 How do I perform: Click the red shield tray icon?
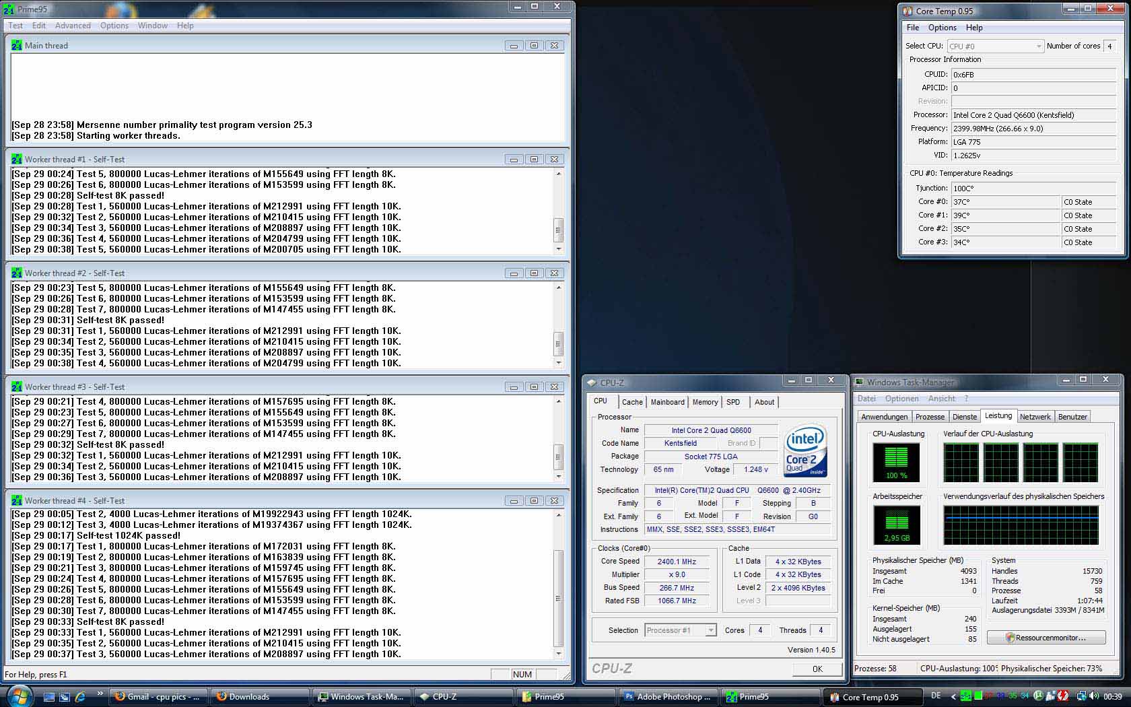pos(1063,696)
